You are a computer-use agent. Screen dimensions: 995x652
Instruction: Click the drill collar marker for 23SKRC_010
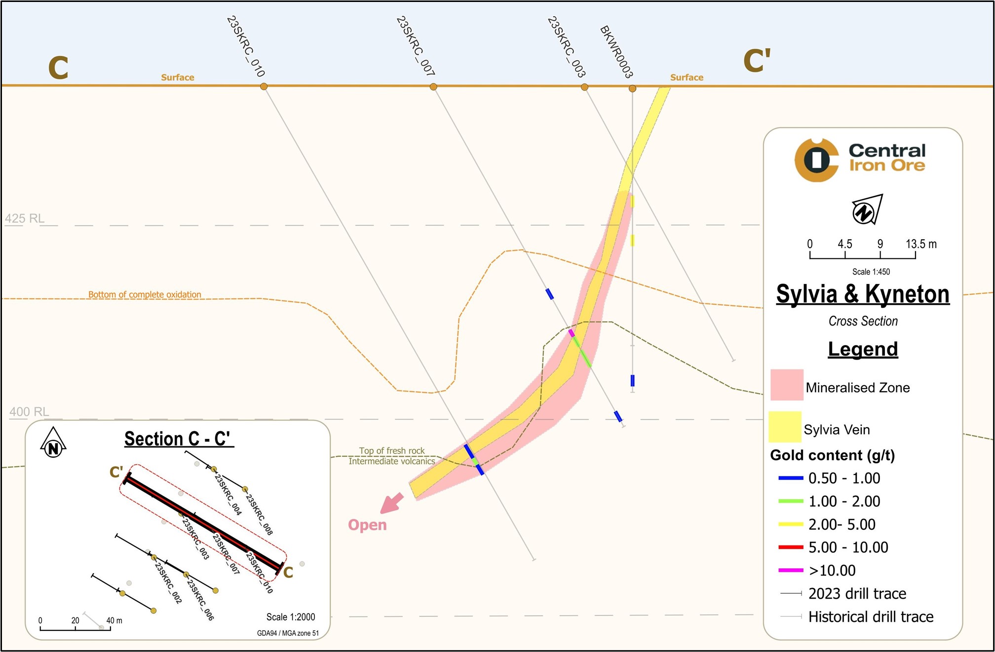(264, 86)
